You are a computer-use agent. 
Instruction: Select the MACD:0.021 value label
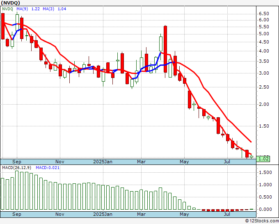tap(48, 168)
